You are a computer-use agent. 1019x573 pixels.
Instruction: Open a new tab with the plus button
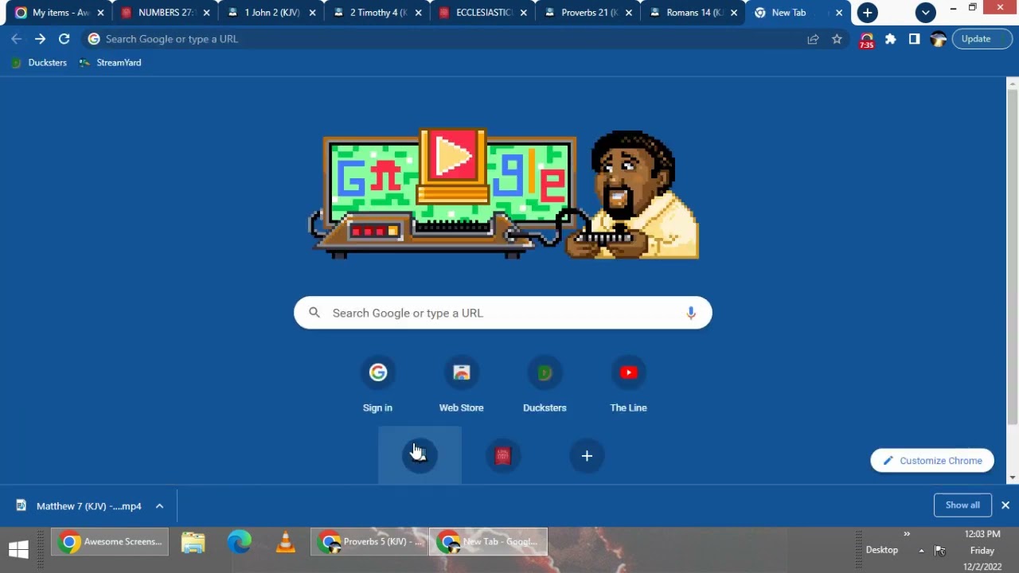(x=867, y=13)
